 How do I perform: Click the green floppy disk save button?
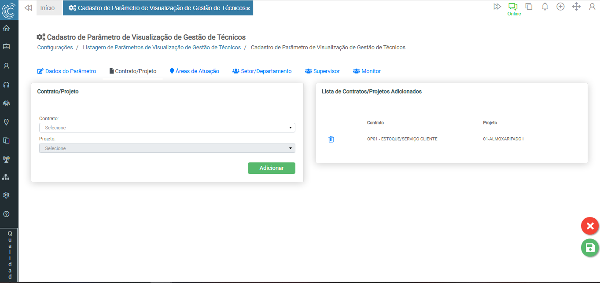pos(590,247)
